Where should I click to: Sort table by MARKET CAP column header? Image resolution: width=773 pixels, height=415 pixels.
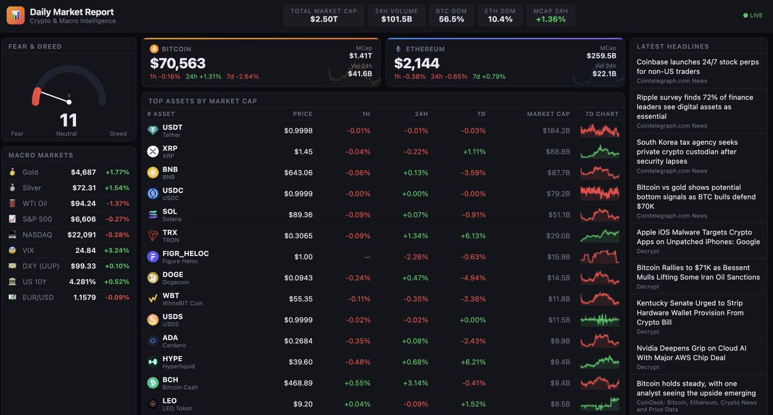[x=548, y=114]
